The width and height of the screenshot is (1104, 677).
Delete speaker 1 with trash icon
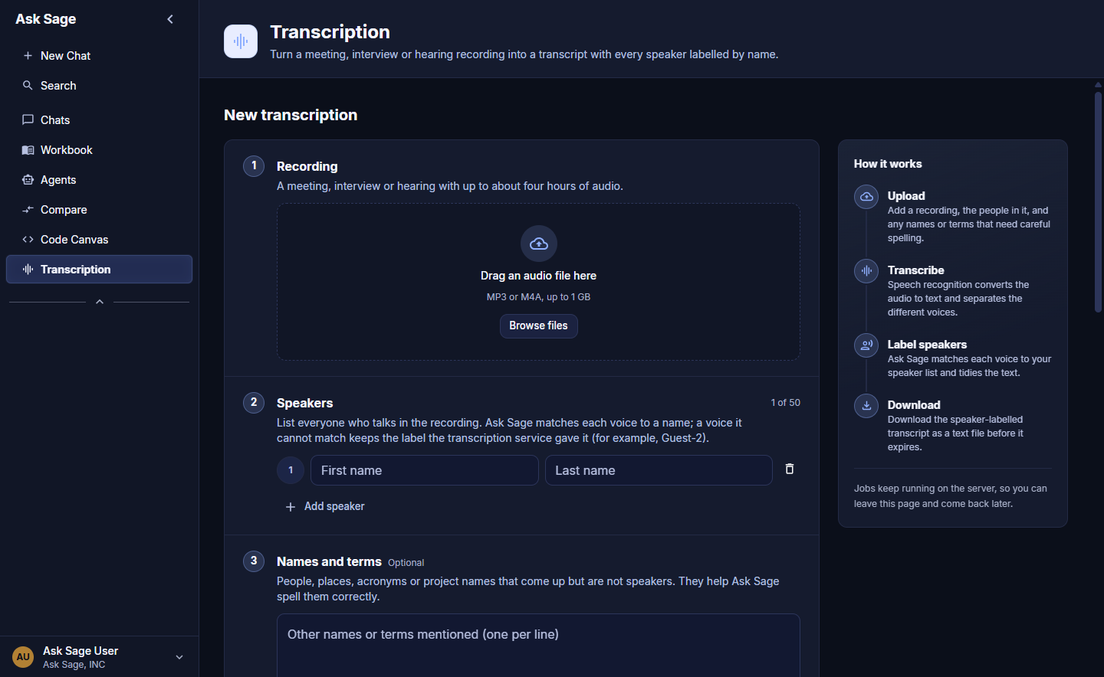pos(790,469)
